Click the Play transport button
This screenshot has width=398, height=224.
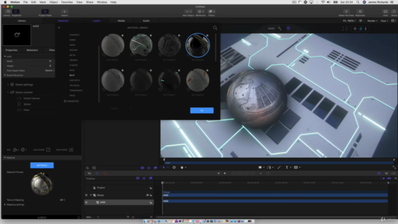(224, 173)
